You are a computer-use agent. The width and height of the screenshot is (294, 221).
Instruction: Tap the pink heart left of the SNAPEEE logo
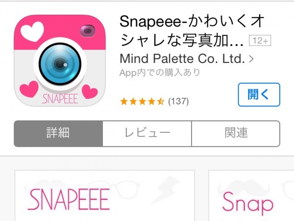[x=29, y=89]
